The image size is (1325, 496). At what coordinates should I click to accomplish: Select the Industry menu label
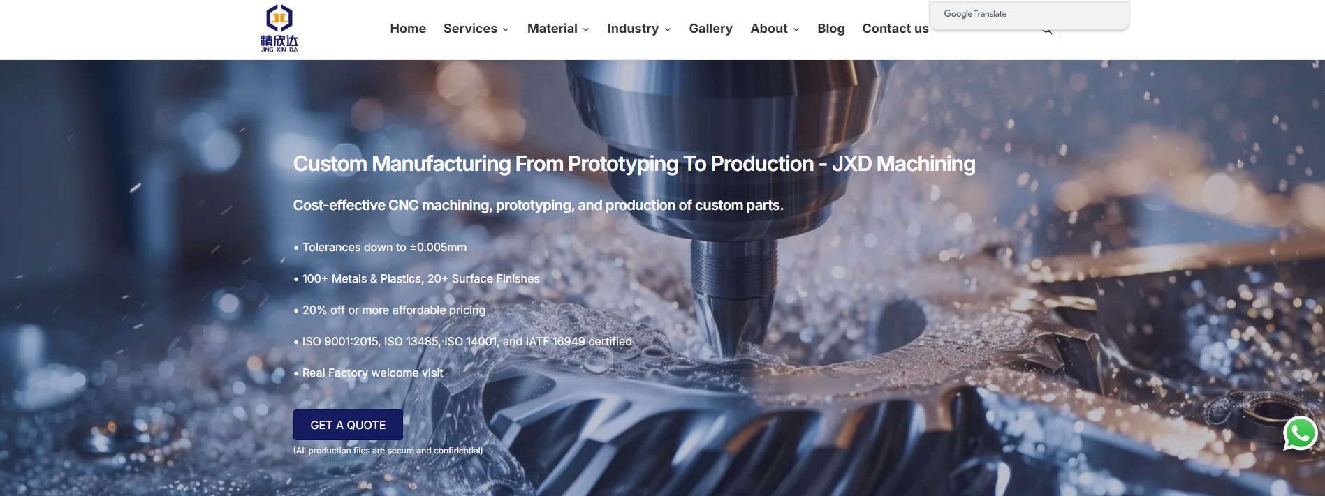(633, 29)
